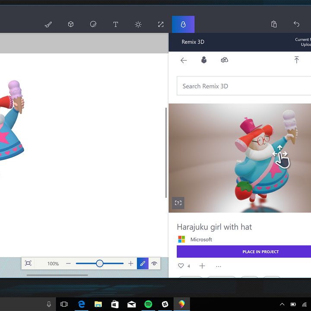This screenshot has width=311, height=311.
Task: Click the battery icon in system tray
Action: 293,304
